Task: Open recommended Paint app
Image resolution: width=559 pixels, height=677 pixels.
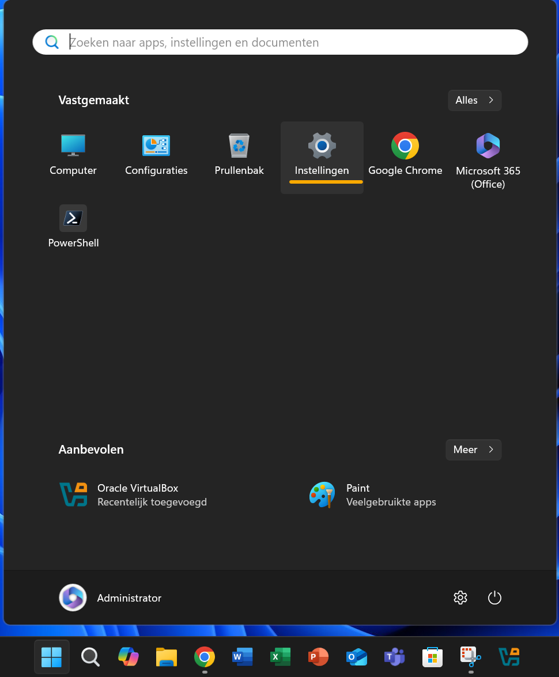Action: click(373, 495)
